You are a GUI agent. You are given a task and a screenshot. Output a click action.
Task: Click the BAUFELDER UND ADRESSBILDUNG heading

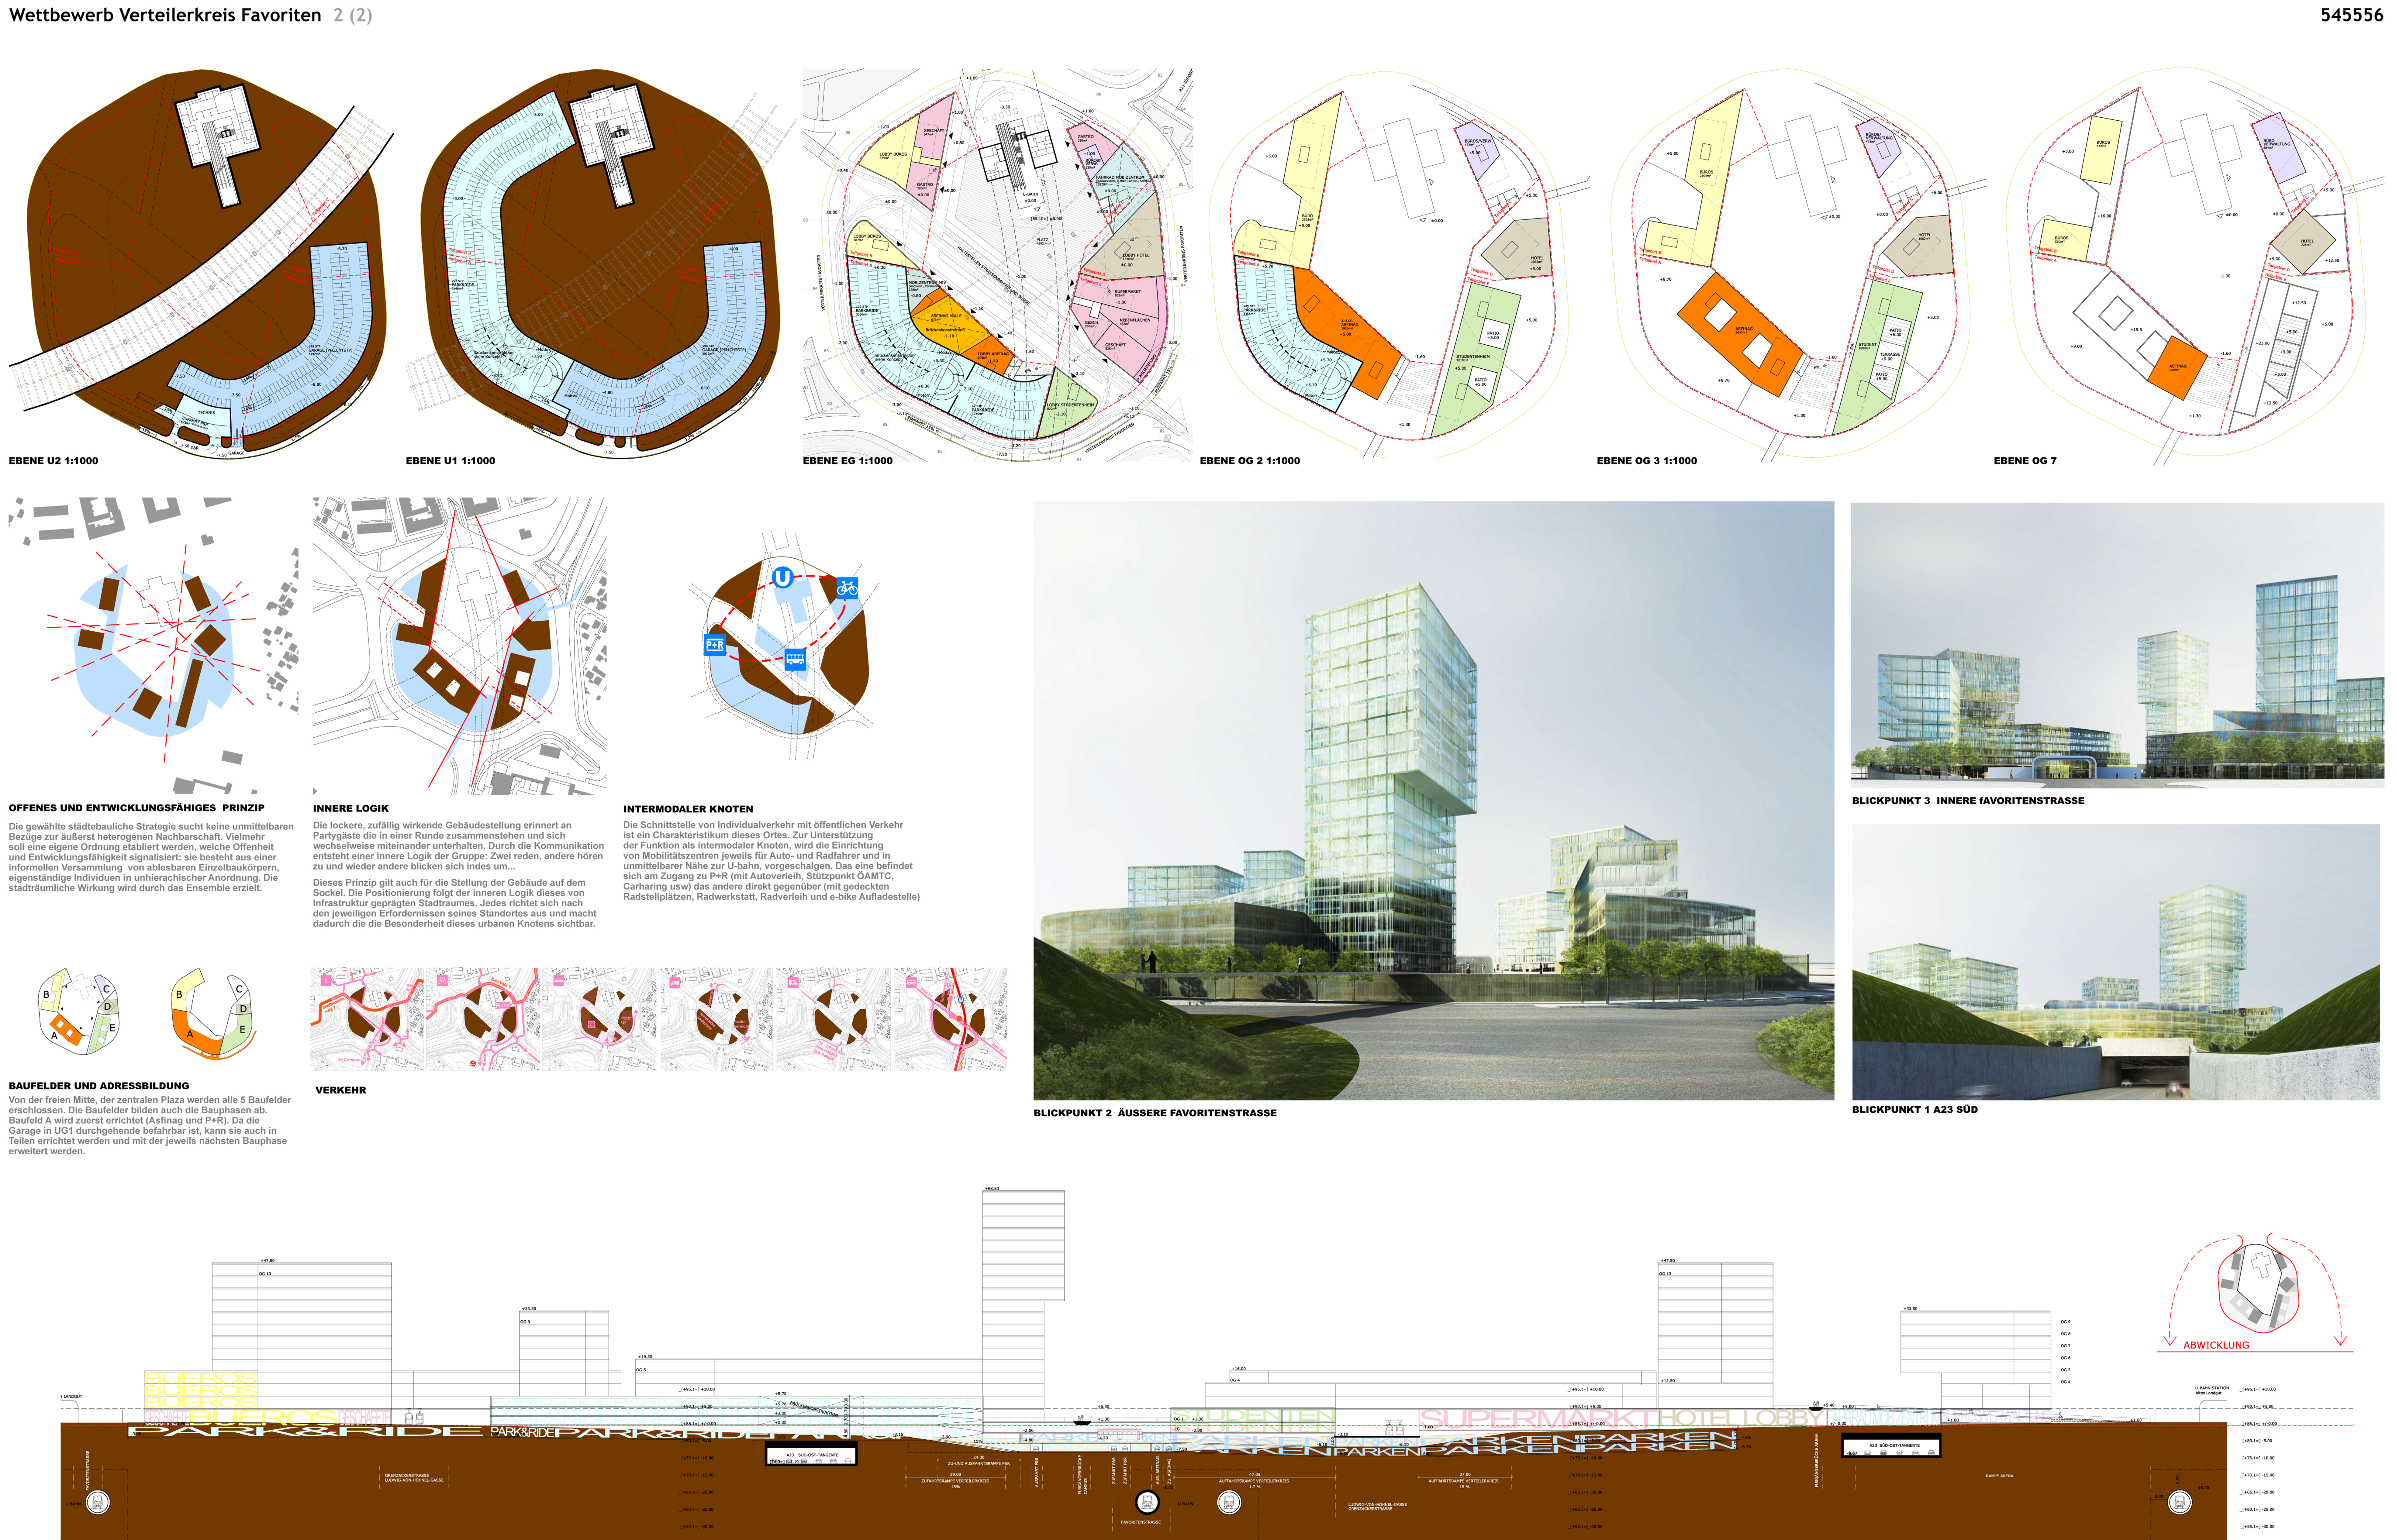coord(99,1086)
